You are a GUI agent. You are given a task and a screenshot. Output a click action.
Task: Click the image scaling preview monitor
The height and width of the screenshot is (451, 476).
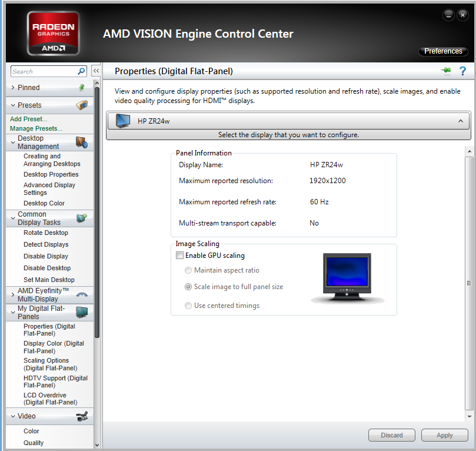pyautogui.click(x=347, y=278)
